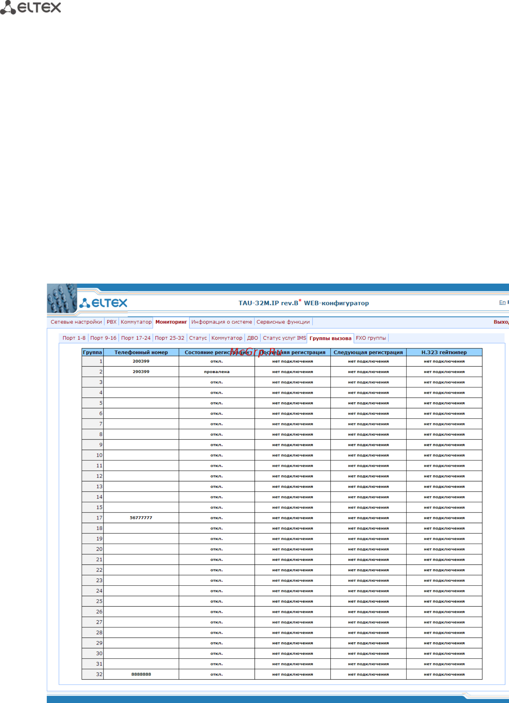Click the ELTEX logo in the configurator header
The image size is (509, 703).
tap(103, 303)
